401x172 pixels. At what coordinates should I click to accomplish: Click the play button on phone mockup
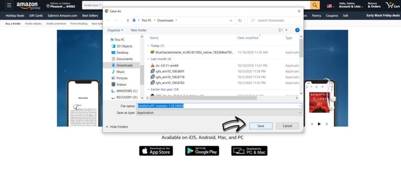pyautogui.click(x=319, y=124)
